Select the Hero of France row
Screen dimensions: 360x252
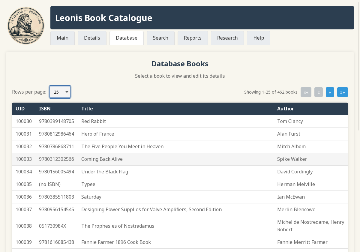pos(180,134)
